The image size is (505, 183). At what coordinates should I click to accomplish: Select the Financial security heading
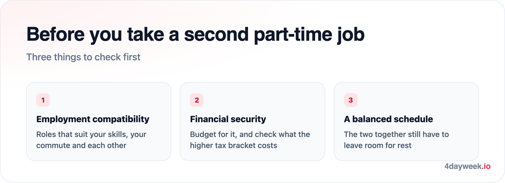click(228, 119)
